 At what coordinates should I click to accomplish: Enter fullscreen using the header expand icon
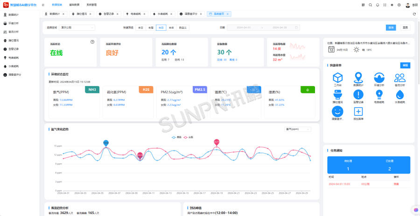click(x=385, y=5)
